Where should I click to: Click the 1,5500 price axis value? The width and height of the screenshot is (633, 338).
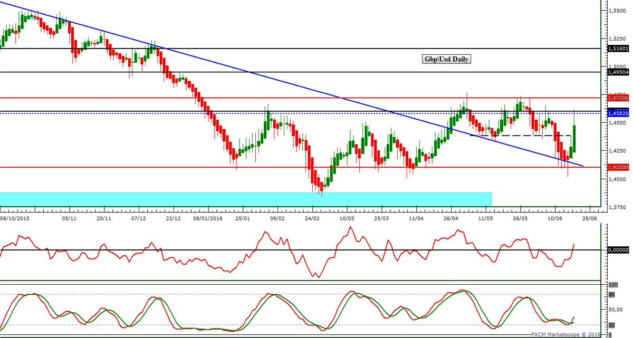(617, 11)
